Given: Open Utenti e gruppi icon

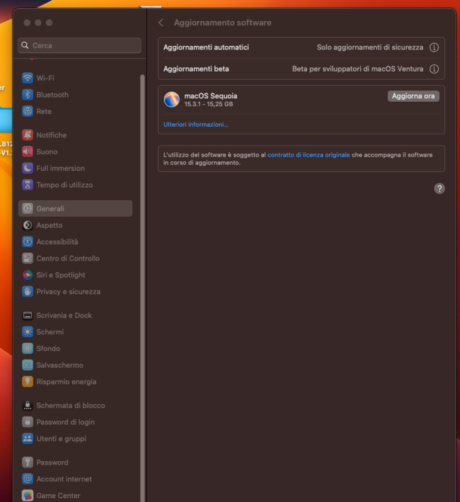Looking at the screenshot, I should [28, 439].
